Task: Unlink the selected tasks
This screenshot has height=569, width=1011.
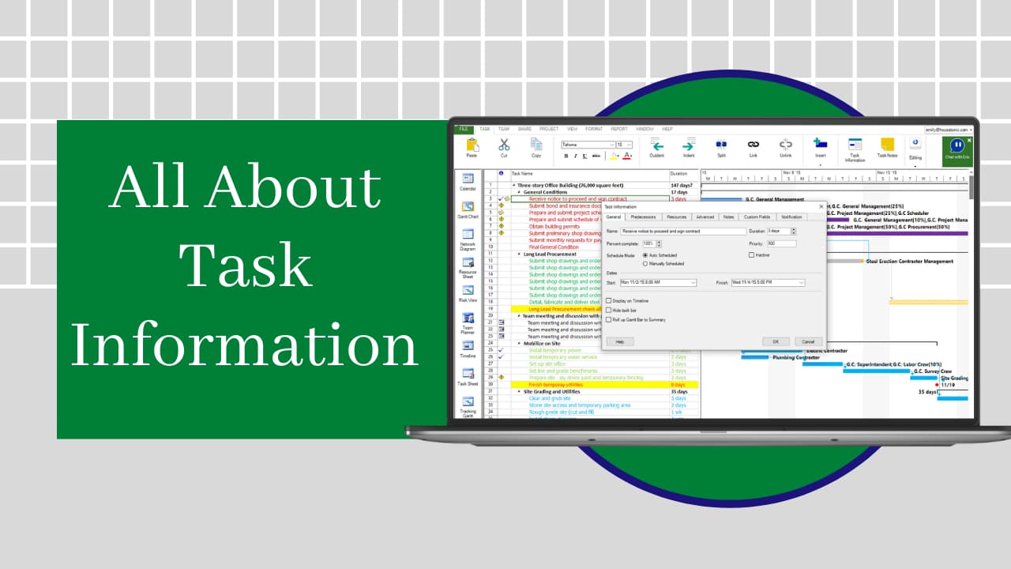Action: tap(785, 145)
